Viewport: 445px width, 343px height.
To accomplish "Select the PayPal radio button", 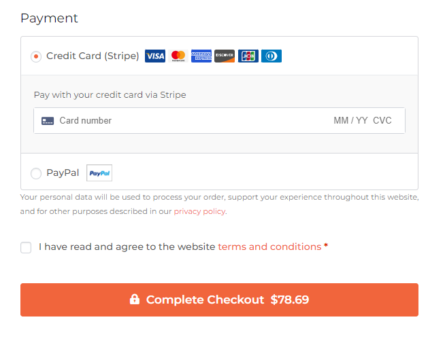I will [36, 173].
